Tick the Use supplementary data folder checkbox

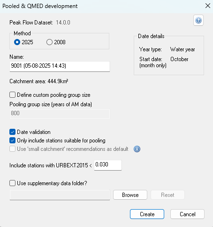point(12,183)
